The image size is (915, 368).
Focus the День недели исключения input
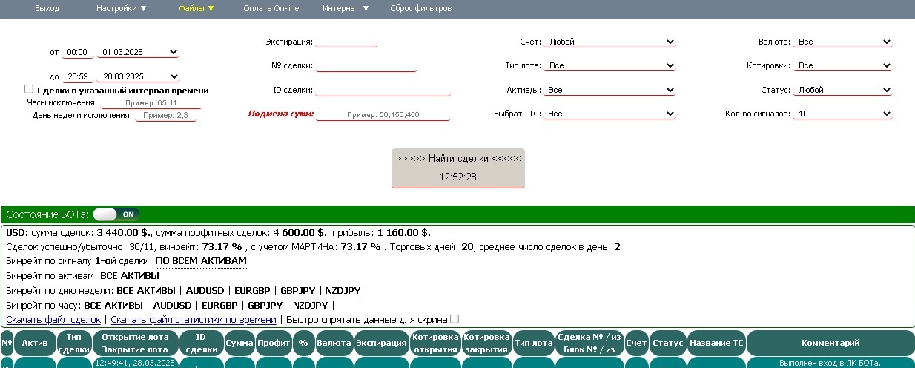coord(165,115)
